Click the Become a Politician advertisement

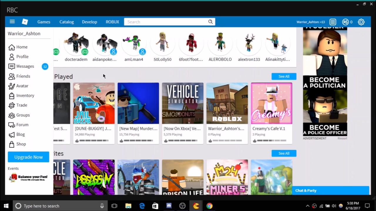point(325,83)
